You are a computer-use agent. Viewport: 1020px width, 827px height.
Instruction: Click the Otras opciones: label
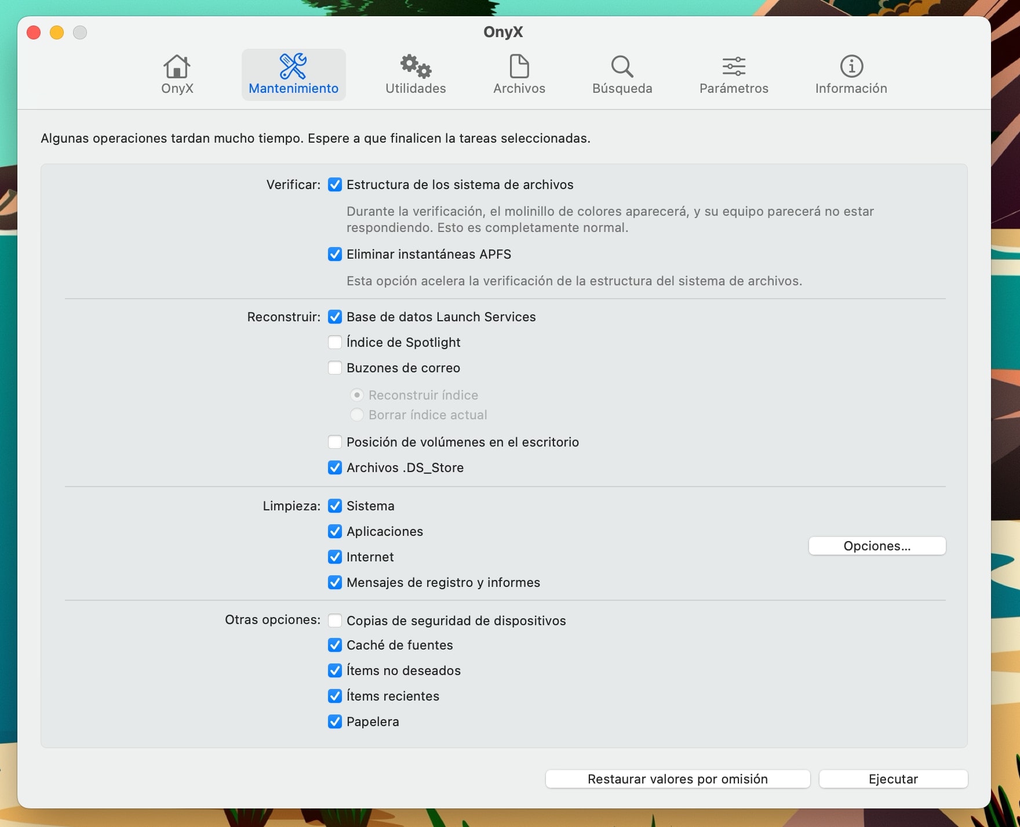[272, 619]
